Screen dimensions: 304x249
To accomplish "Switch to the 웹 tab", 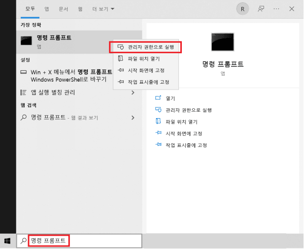I will (x=80, y=9).
